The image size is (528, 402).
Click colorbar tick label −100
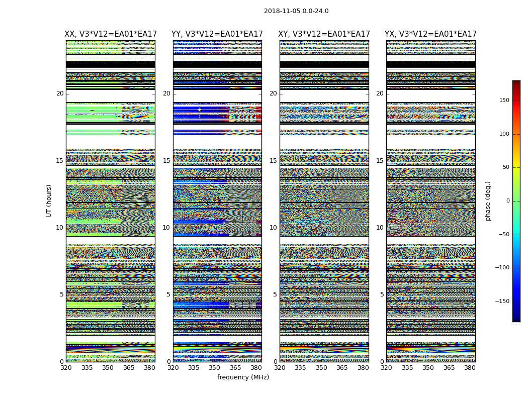tap(502, 267)
